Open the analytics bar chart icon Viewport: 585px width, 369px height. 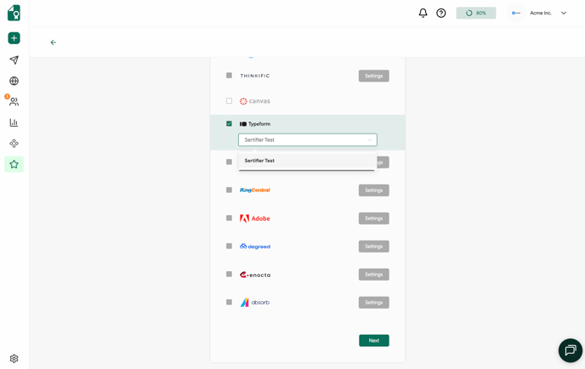point(14,122)
